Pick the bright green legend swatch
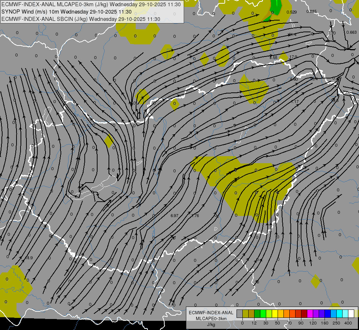This screenshot has width=359, height=330. click(x=263, y=313)
